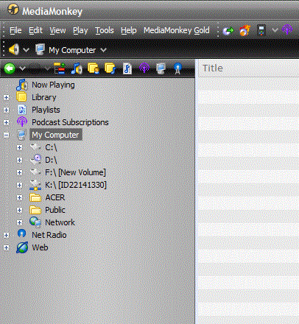
Task: Open the View menu
Action: 57,30
